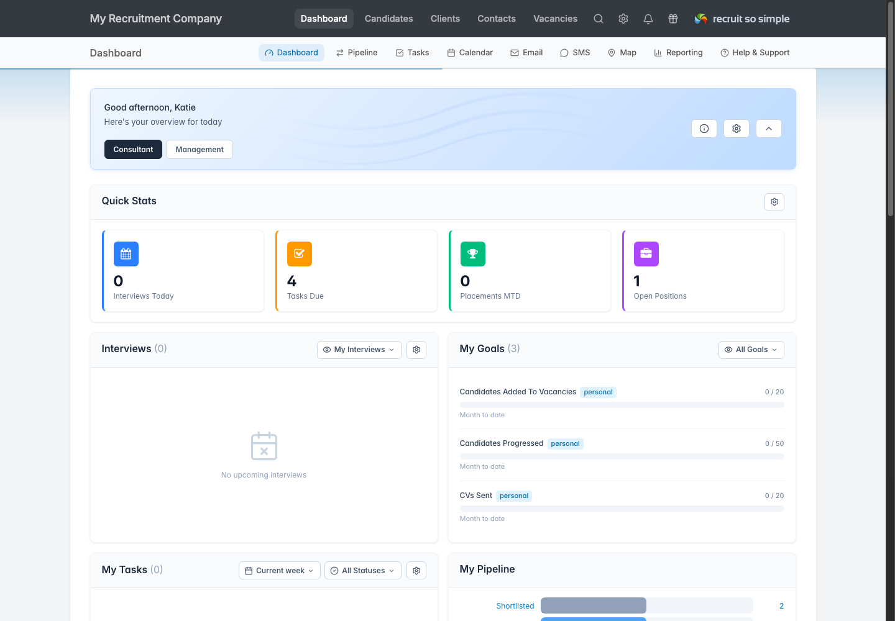
Task: Open Quick Stats settings gear
Action: point(774,202)
